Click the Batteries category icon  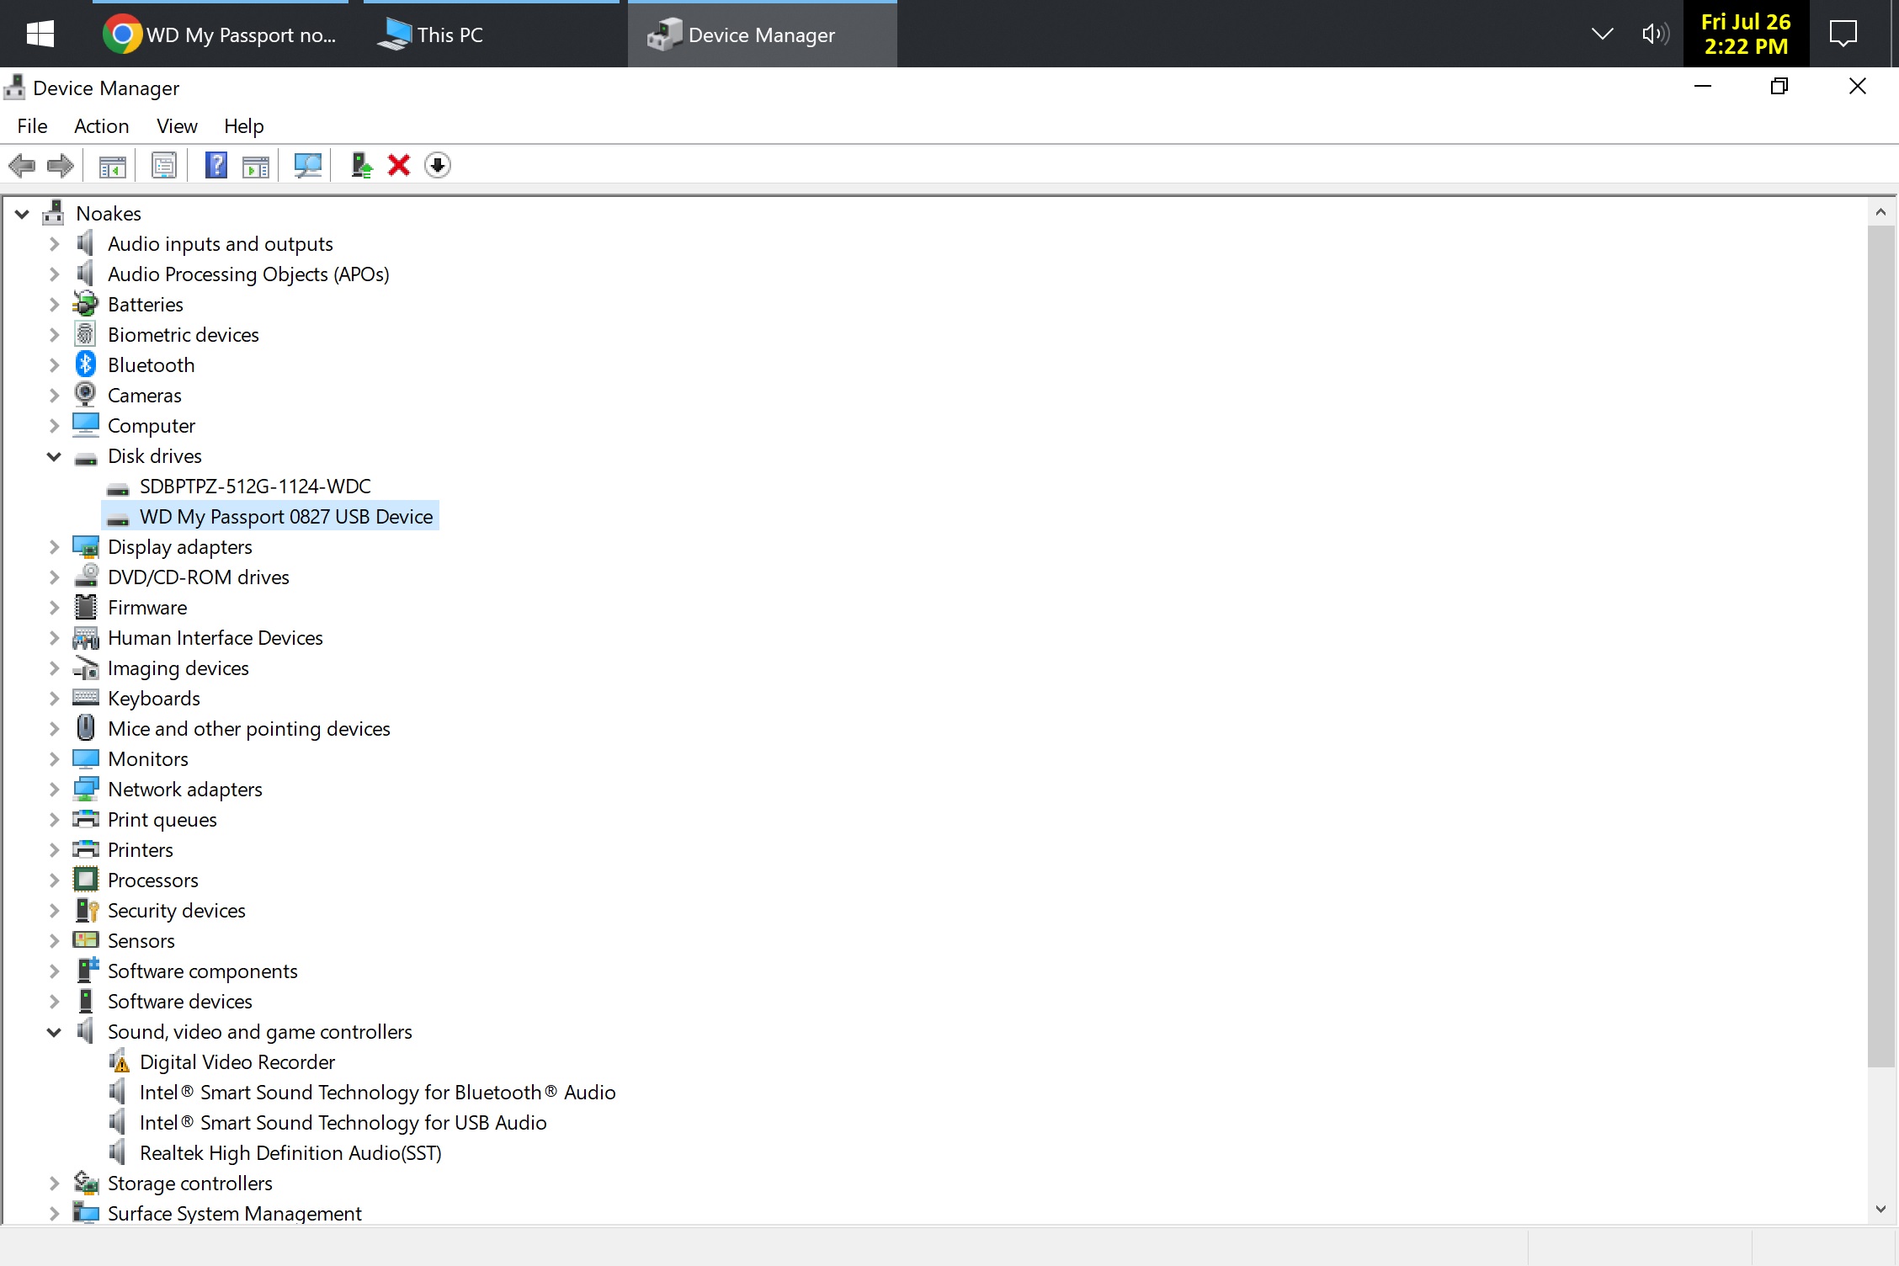[86, 304]
